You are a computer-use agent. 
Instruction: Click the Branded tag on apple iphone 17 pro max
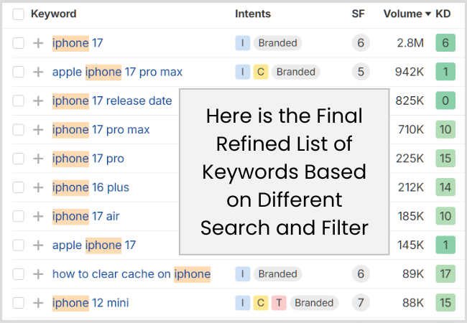[x=296, y=72]
